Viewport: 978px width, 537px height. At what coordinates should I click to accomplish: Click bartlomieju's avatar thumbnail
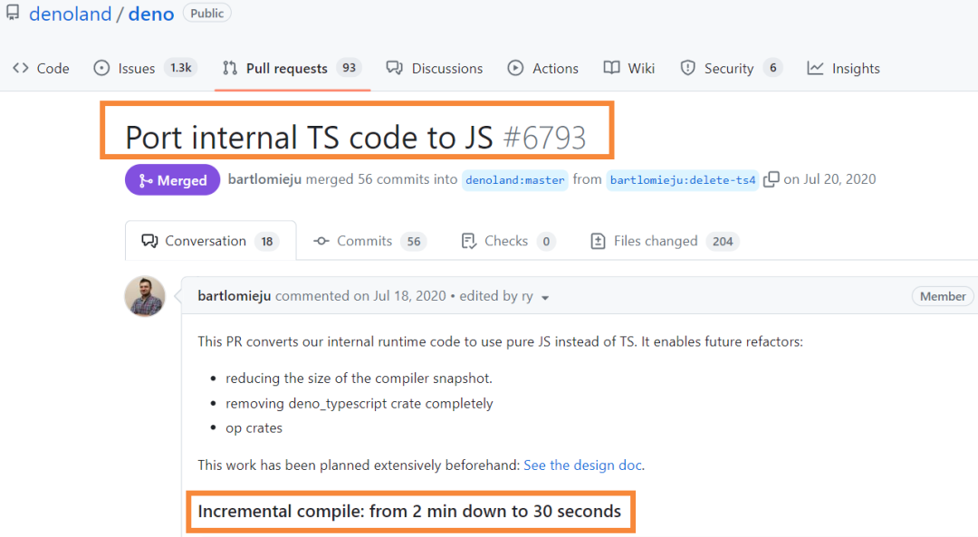[145, 296]
